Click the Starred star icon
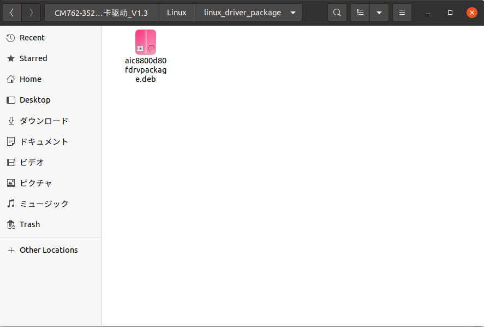The height and width of the screenshot is (327, 484). (11, 58)
